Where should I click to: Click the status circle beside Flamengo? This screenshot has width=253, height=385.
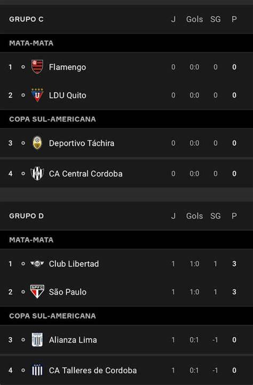coord(23,67)
